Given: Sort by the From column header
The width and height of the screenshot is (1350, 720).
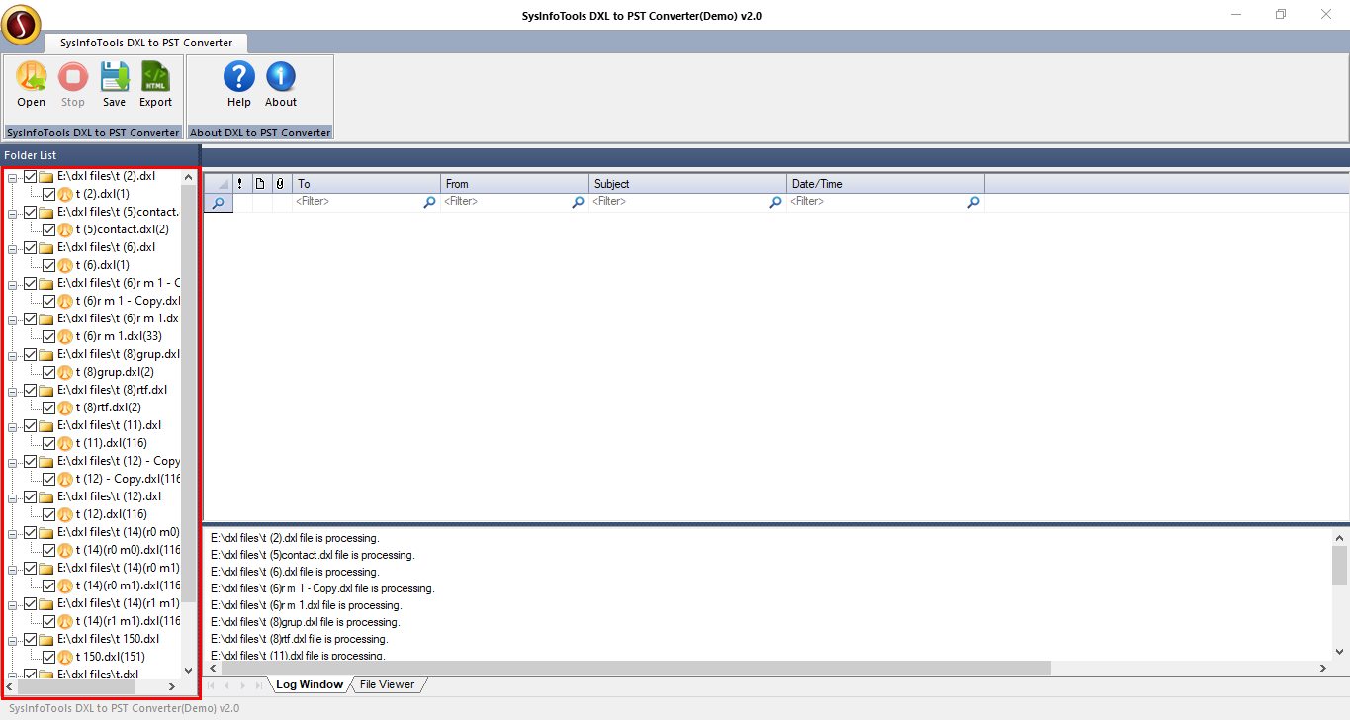Looking at the screenshot, I should pos(515,184).
